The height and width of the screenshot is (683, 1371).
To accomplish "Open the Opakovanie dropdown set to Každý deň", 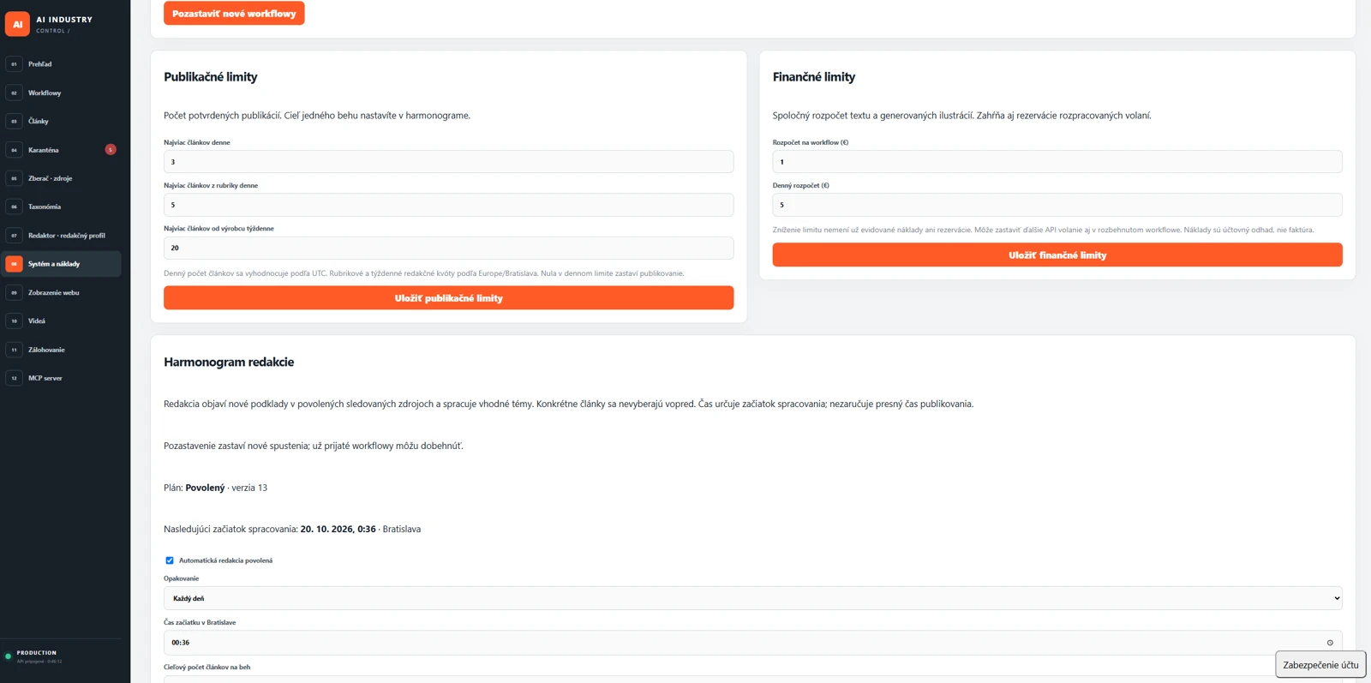I will (x=752, y=598).
